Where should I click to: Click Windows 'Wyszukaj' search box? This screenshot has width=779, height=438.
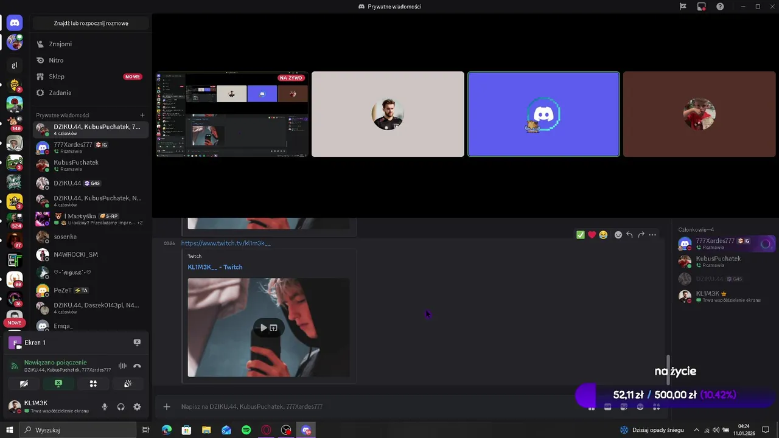pyautogui.click(x=78, y=430)
